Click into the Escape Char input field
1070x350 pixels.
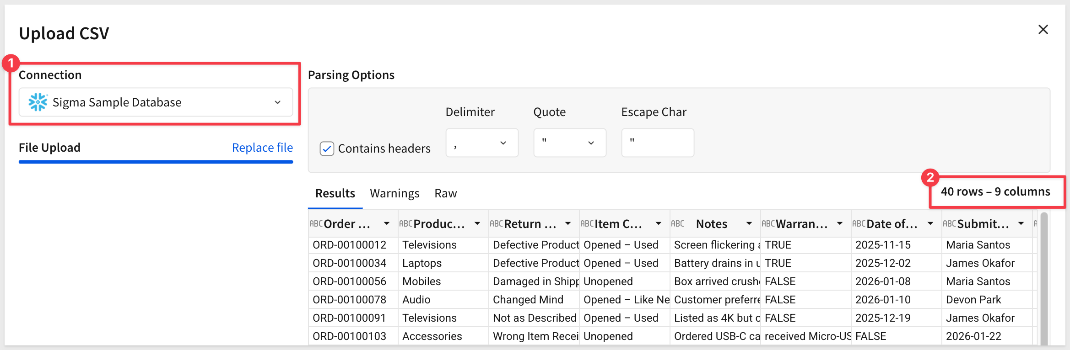657,143
